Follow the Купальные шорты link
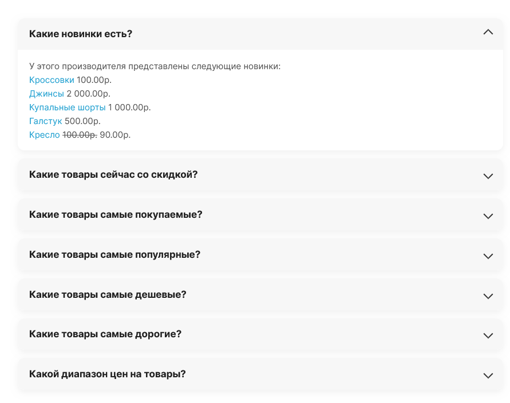Image resolution: width=510 pixels, height=403 pixels. point(67,107)
